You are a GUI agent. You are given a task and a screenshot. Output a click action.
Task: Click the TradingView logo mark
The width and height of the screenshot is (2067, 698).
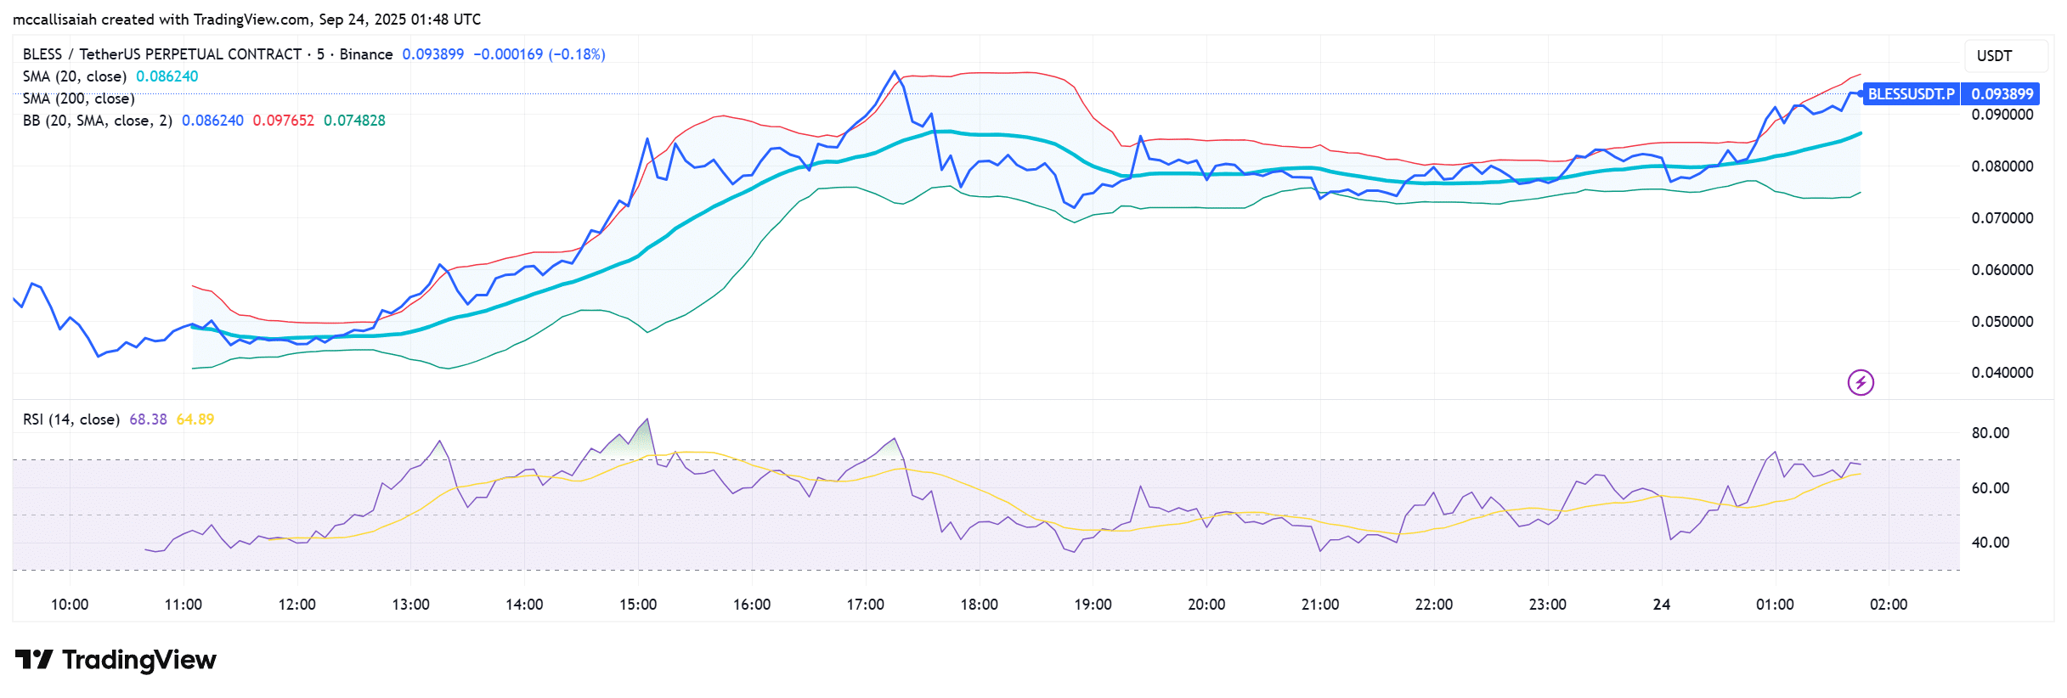34,660
